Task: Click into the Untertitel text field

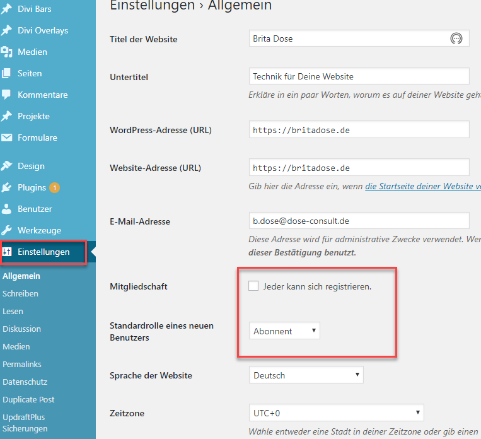Action: 359,76
